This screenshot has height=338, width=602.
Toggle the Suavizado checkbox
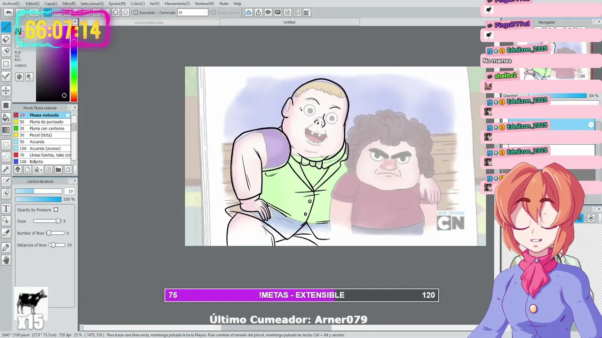136,13
